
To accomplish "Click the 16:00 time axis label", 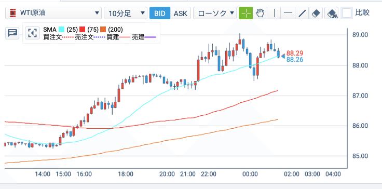I will pyautogui.click(x=84, y=174).
